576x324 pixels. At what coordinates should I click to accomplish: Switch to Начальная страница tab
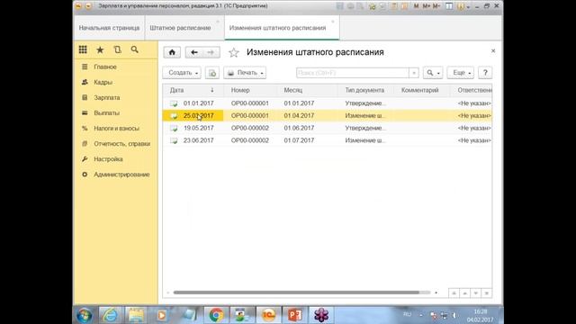tap(109, 28)
